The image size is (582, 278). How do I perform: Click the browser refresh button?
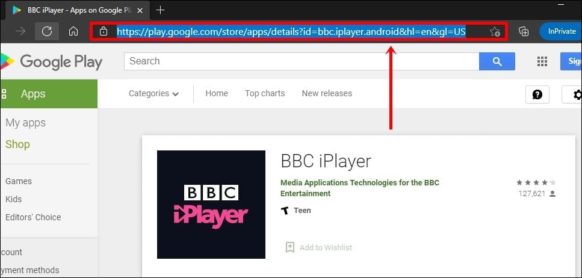[x=47, y=31]
